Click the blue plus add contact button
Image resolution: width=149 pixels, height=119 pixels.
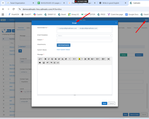[20, 51]
